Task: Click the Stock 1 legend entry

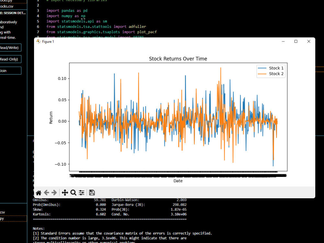Action: point(271,68)
